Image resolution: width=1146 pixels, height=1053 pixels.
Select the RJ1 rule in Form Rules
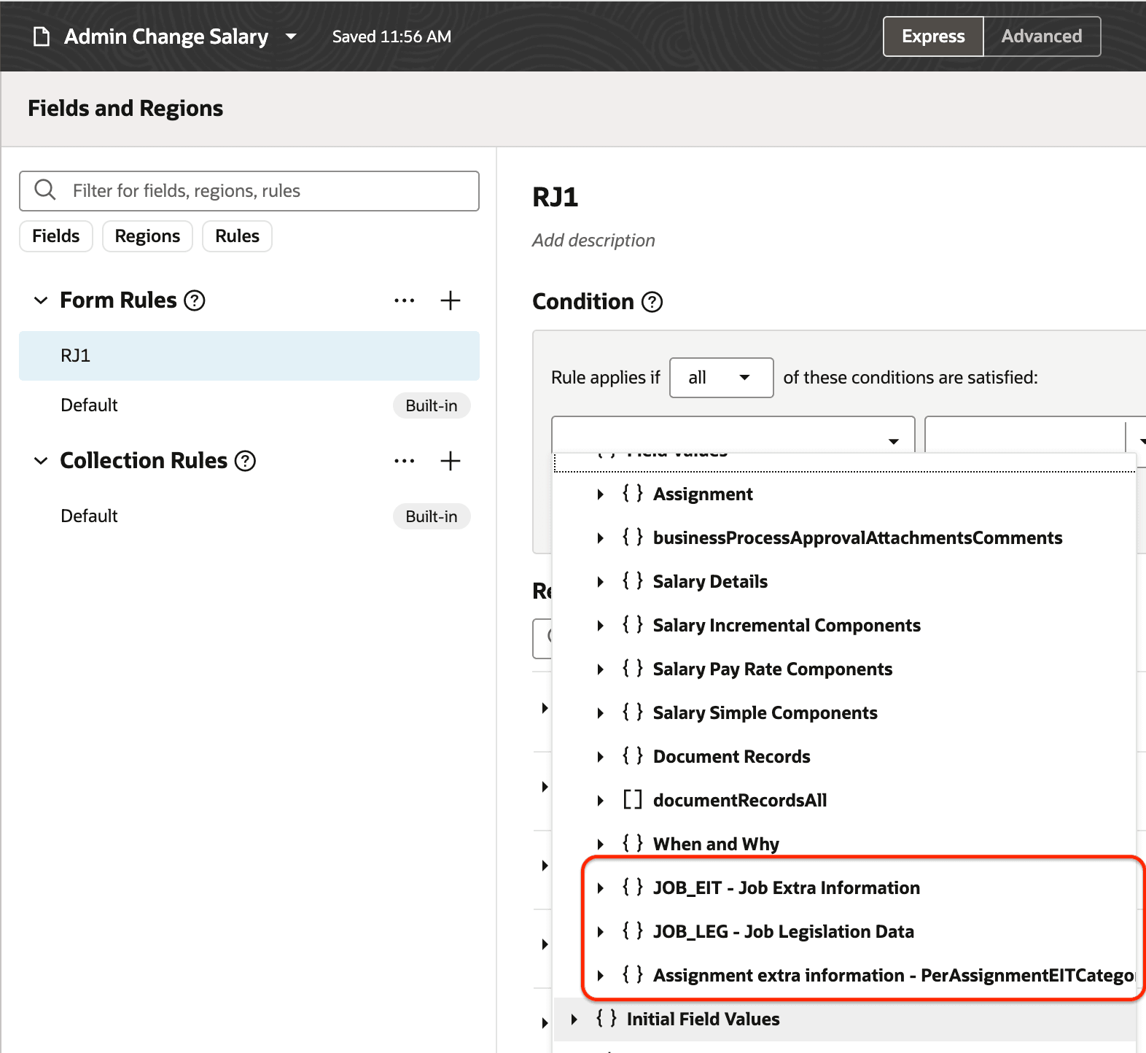249,356
